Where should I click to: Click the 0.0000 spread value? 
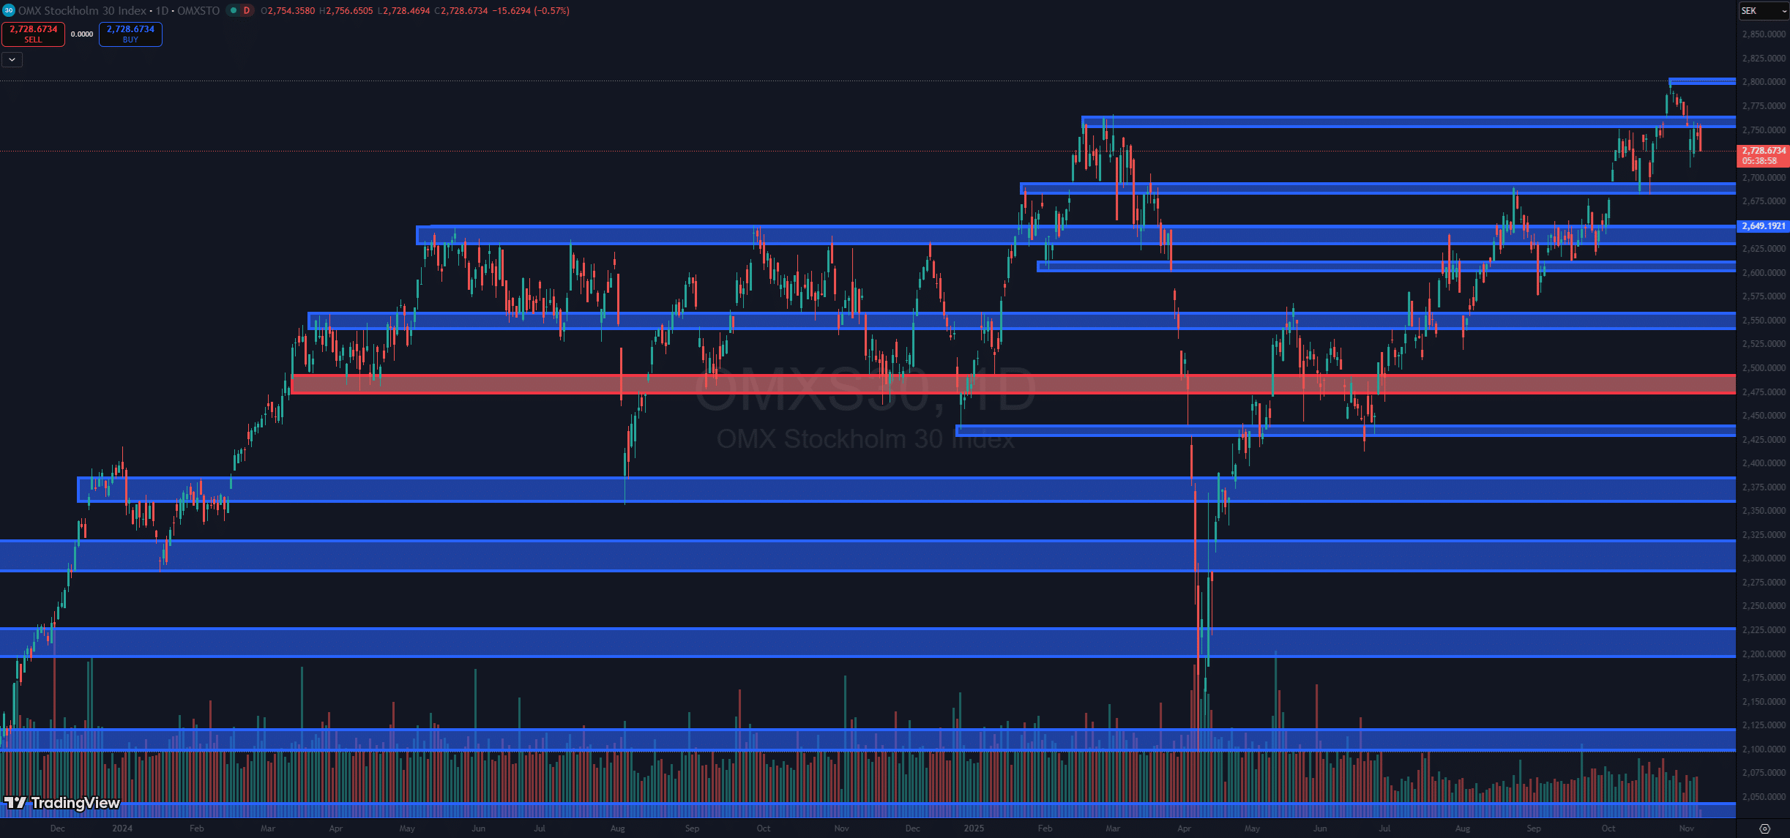tap(82, 34)
